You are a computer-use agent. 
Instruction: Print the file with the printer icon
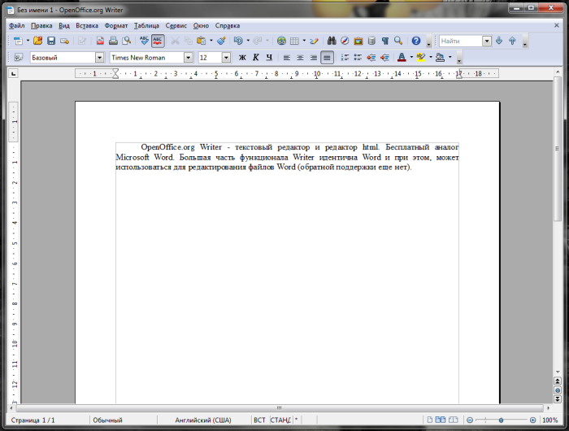[113, 41]
